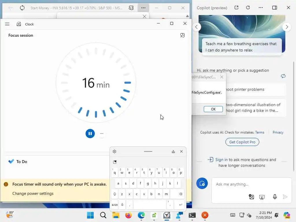
Task: Pause the focus session timer
Action: pos(90,134)
